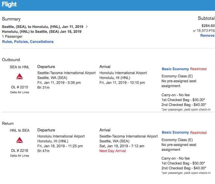This screenshot has width=215, height=184.
Task: Click flight number DL # 2218
Action: tap(20, 151)
